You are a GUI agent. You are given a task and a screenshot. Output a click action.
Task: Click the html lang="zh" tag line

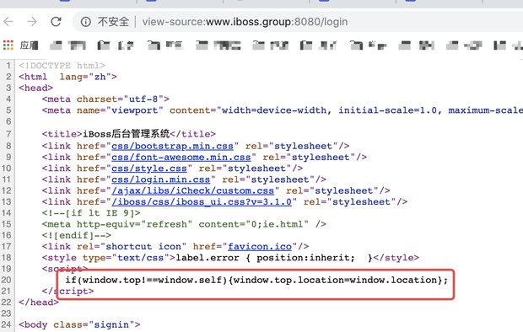click(x=67, y=77)
